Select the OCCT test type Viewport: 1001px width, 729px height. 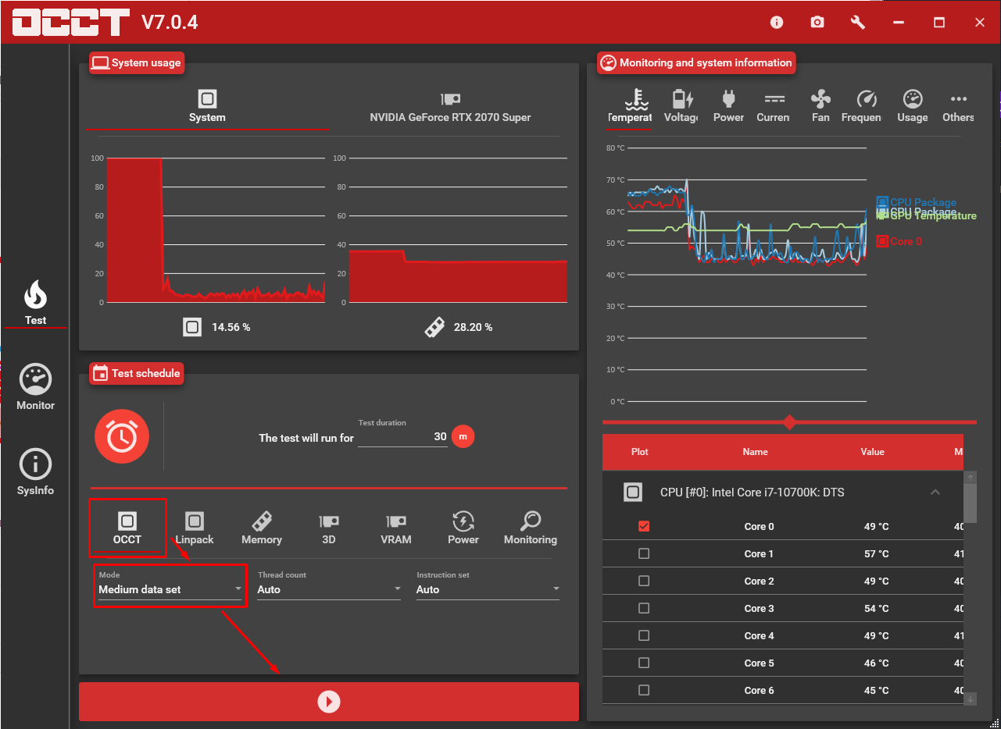pos(127,528)
